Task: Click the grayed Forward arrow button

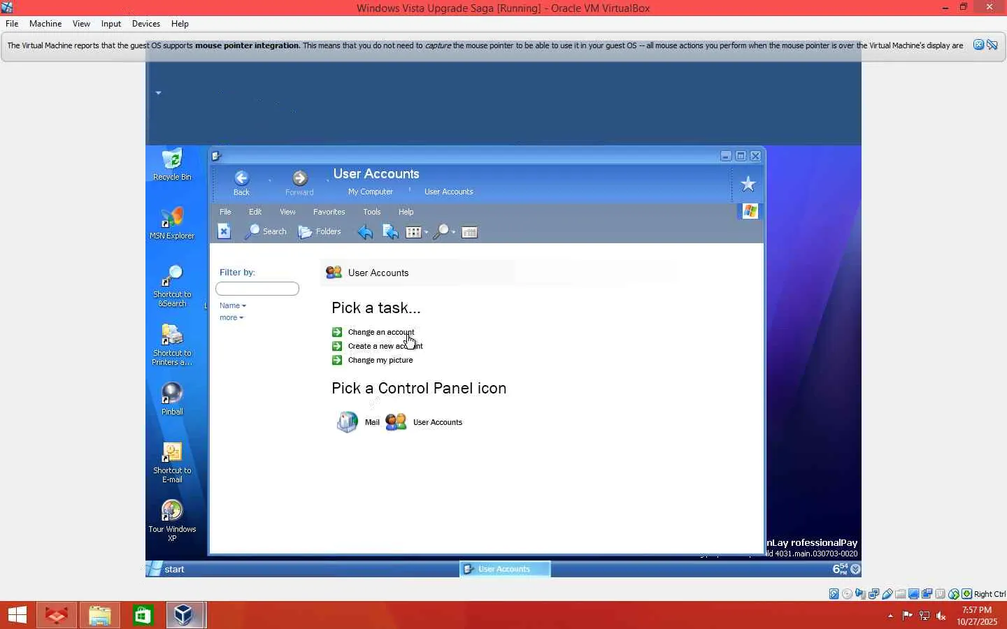Action: pyautogui.click(x=300, y=178)
